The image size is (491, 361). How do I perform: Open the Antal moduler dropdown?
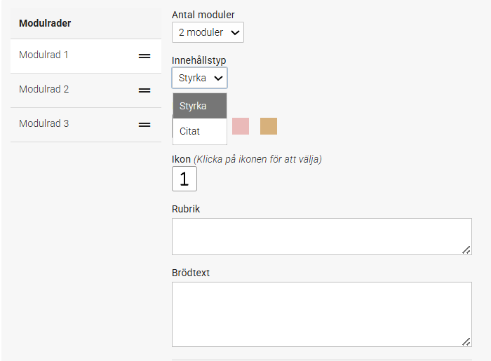[208, 32]
